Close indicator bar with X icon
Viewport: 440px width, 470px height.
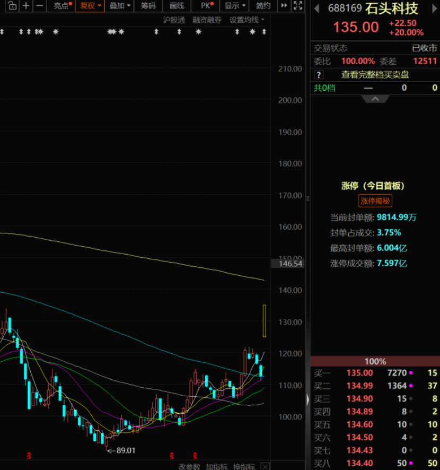[x=265, y=466]
